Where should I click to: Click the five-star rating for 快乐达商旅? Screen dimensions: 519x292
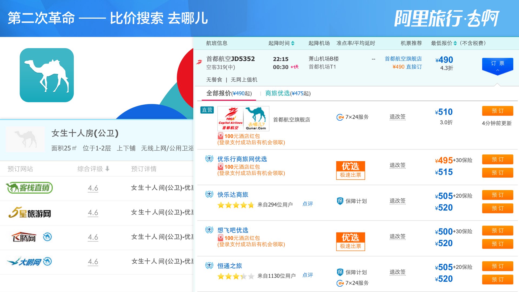pyautogui.click(x=236, y=205)
